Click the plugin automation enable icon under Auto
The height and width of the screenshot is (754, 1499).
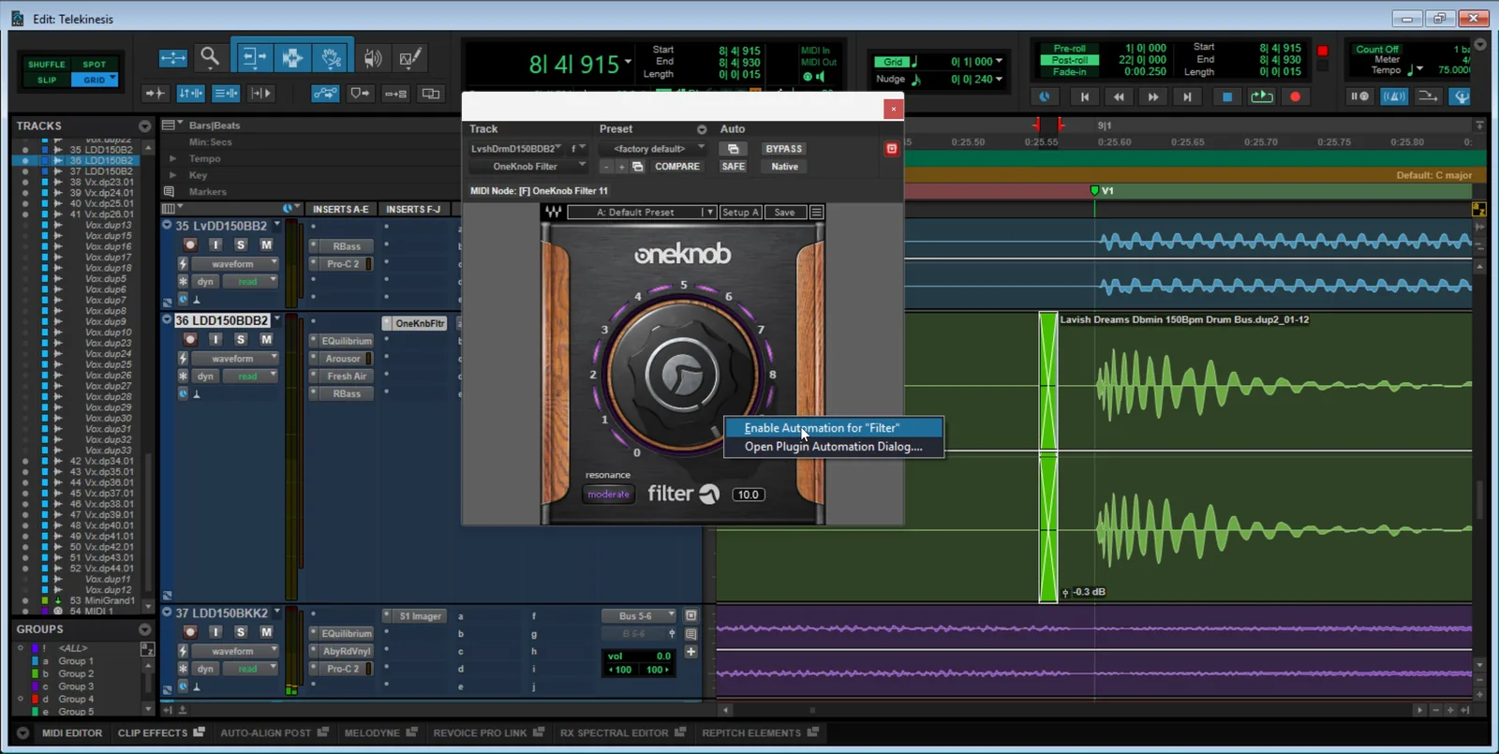tap(733, 149)
